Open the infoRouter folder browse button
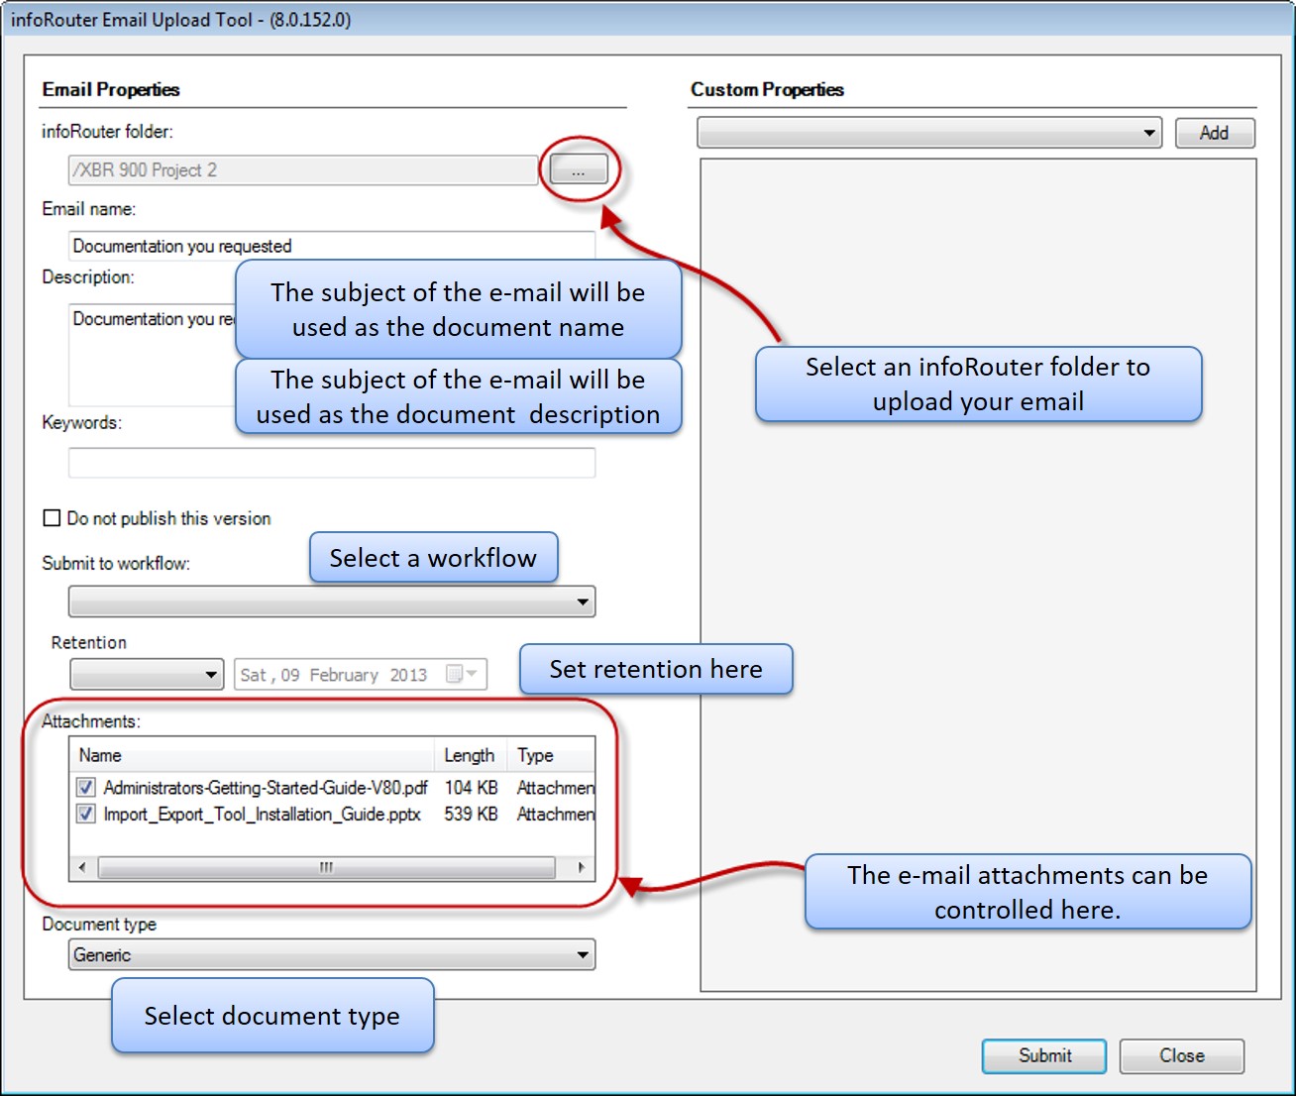Screen dimensions: 1296x1096 click(x=579, y=170)
